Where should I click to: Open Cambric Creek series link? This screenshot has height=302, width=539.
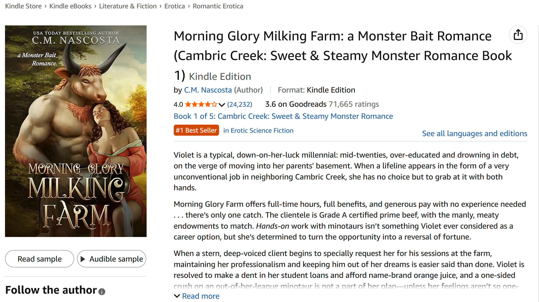tap(283, 116)
